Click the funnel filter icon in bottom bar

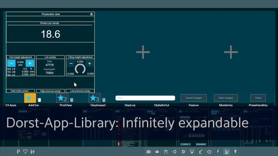tap(25, 152)
